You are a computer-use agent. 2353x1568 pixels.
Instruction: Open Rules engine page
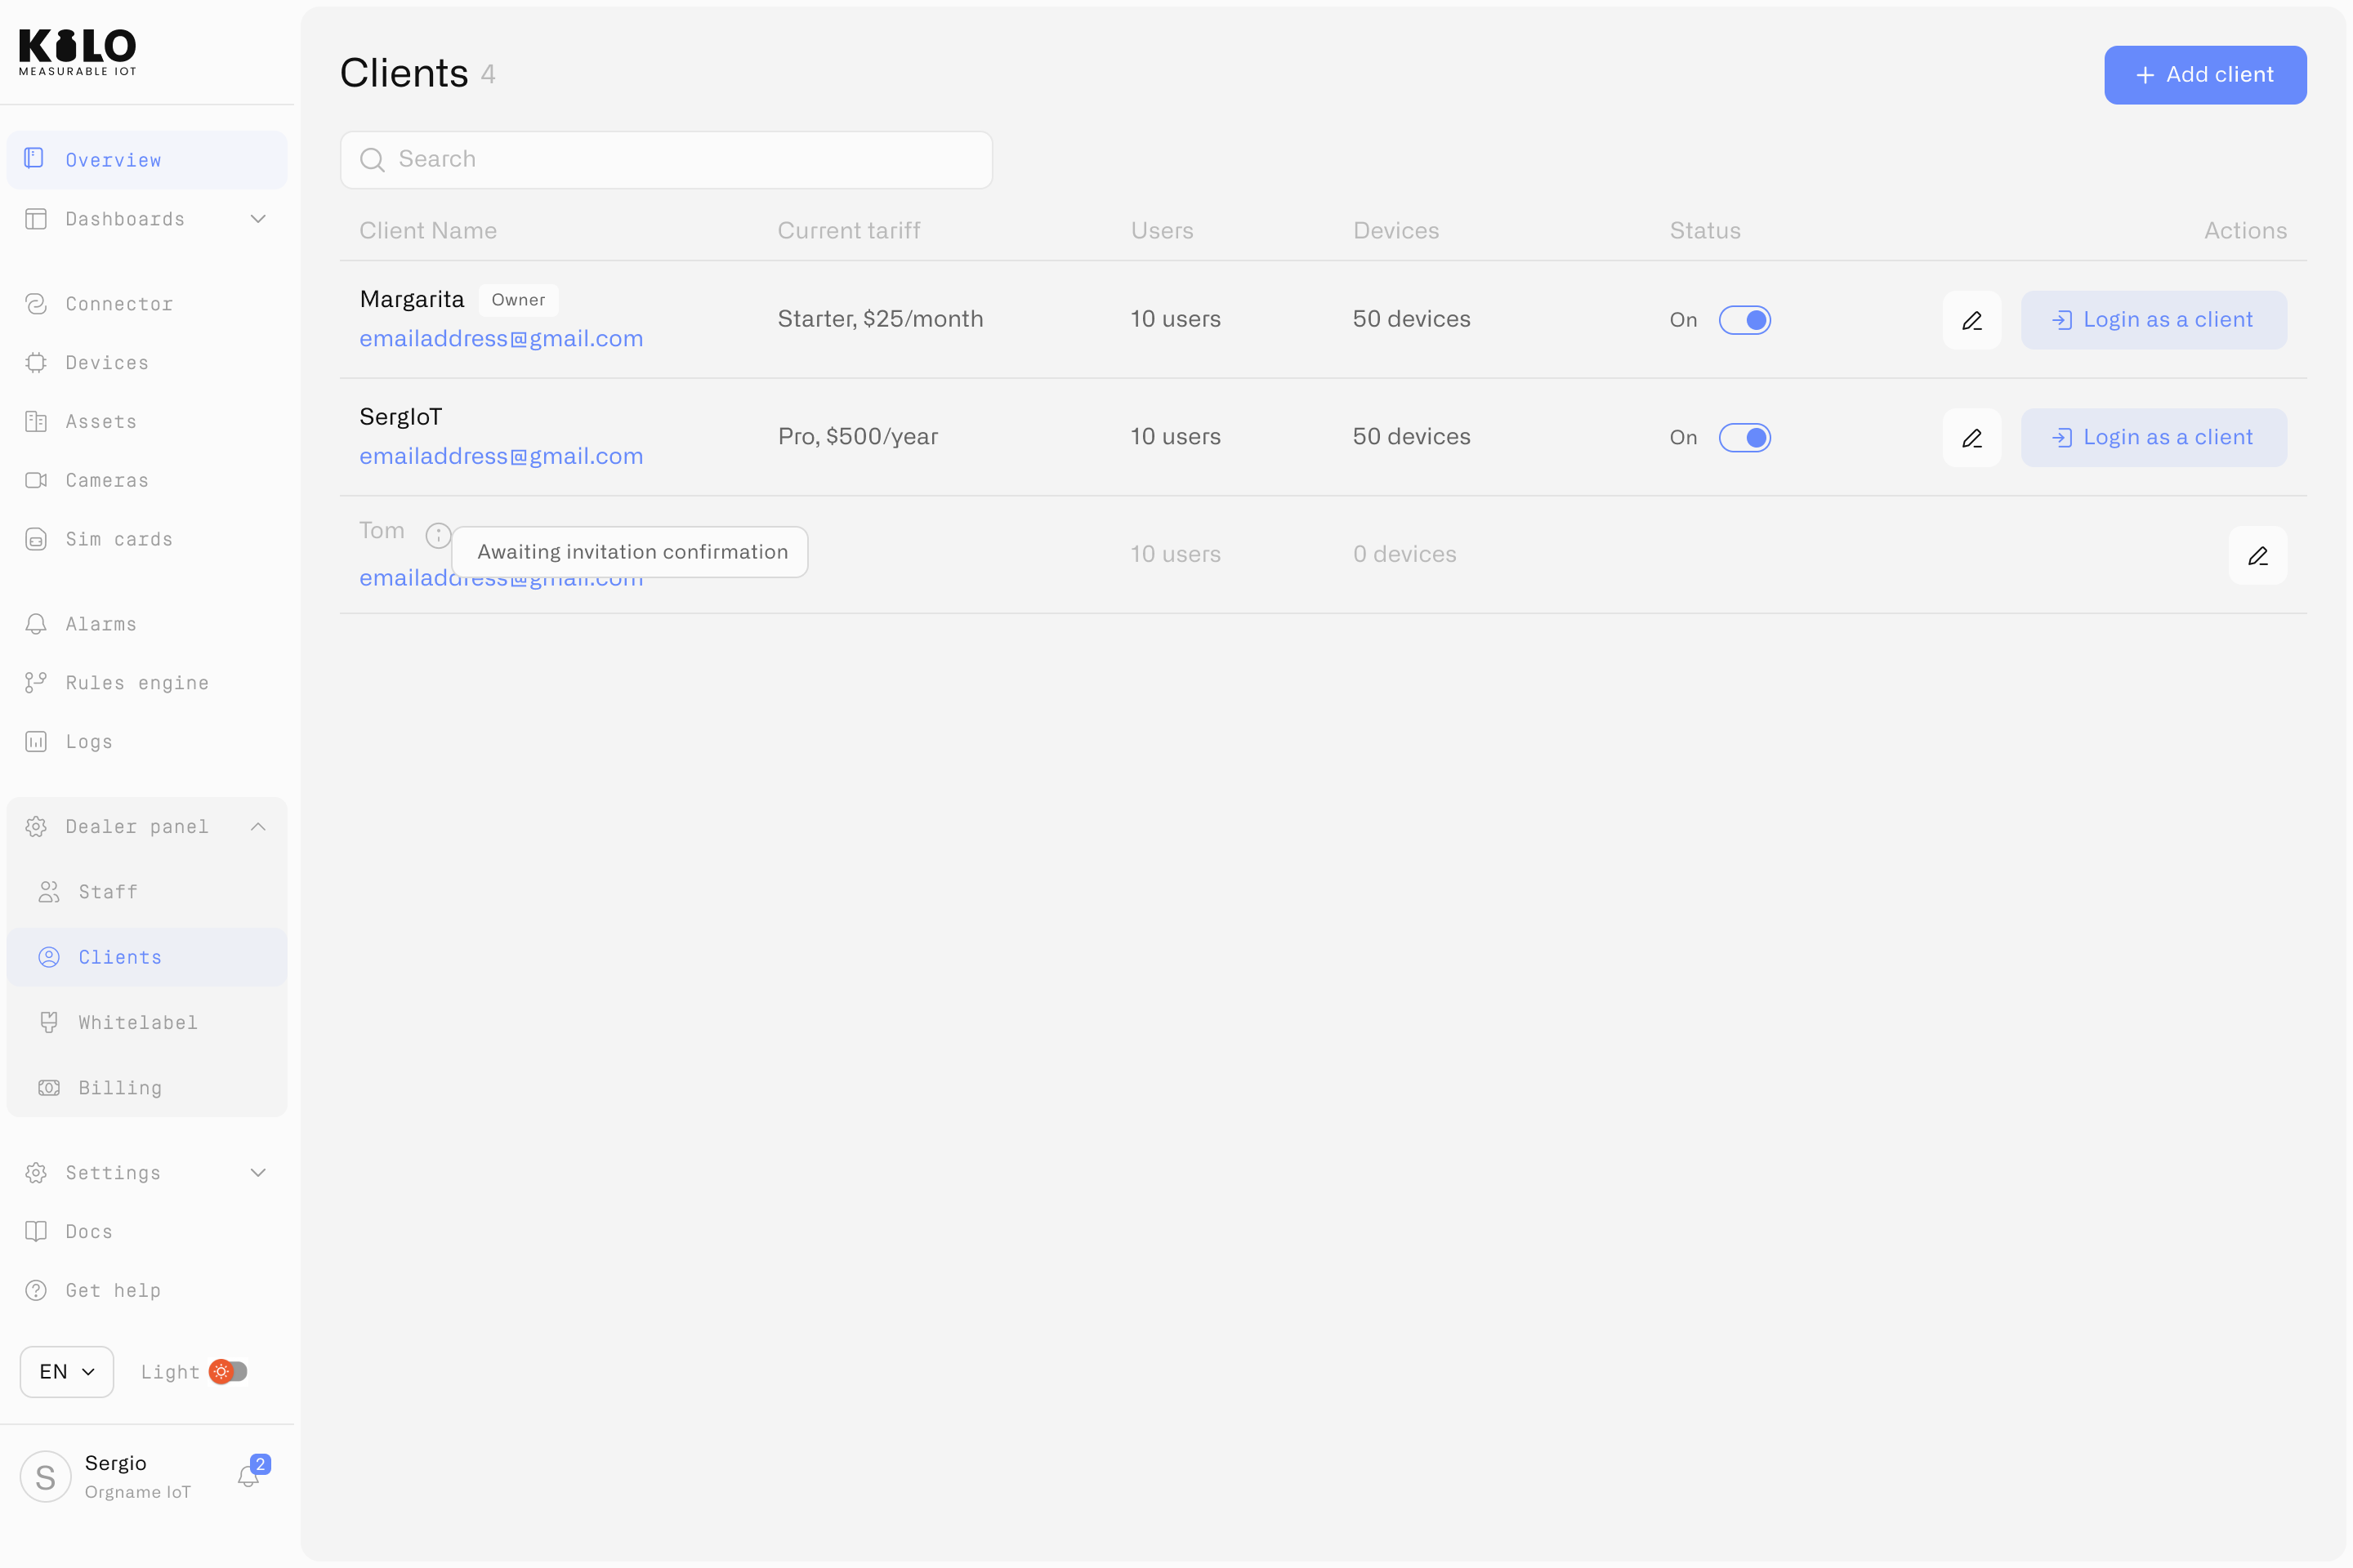pyautogui.click(x=147, y=683)
